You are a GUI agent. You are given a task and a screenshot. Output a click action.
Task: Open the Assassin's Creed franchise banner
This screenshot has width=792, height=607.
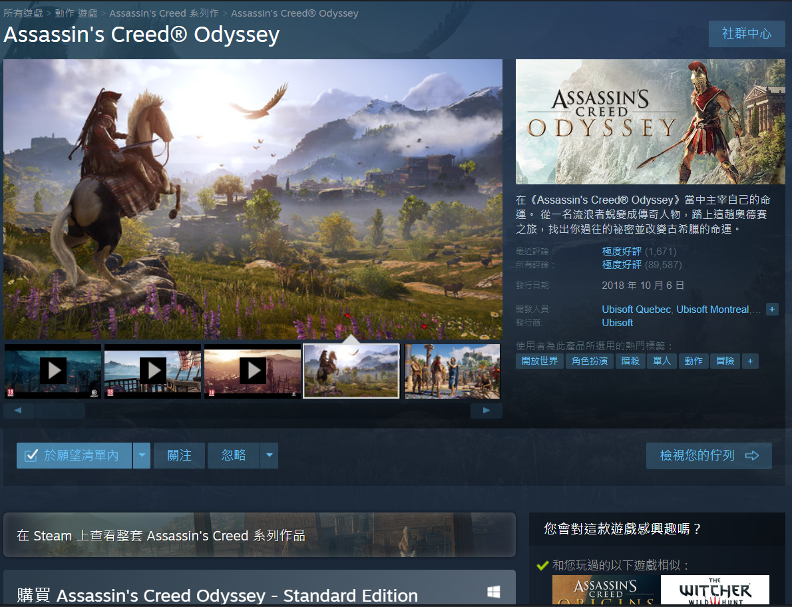click(259, 535)
